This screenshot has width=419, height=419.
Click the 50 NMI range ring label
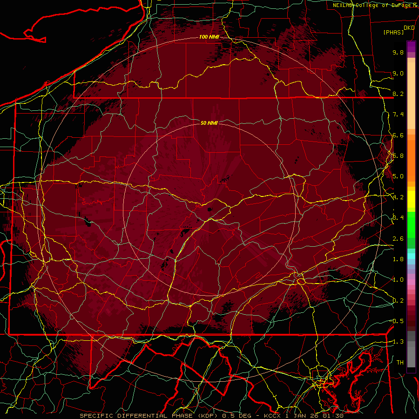click(x=209, y=123)
